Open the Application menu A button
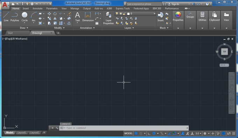Image resolution: width=238 pixels, height=138 pixels. [6, 5]
